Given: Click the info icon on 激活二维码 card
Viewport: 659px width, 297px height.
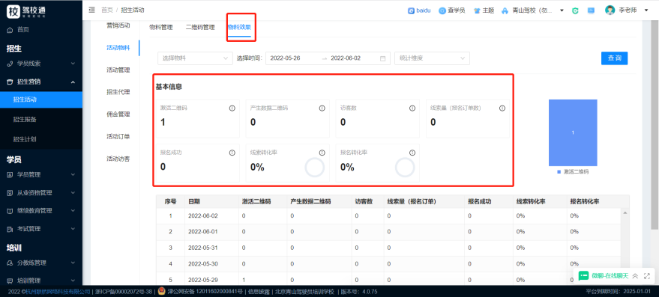Looking at the screenshot, I should point(232,108).
